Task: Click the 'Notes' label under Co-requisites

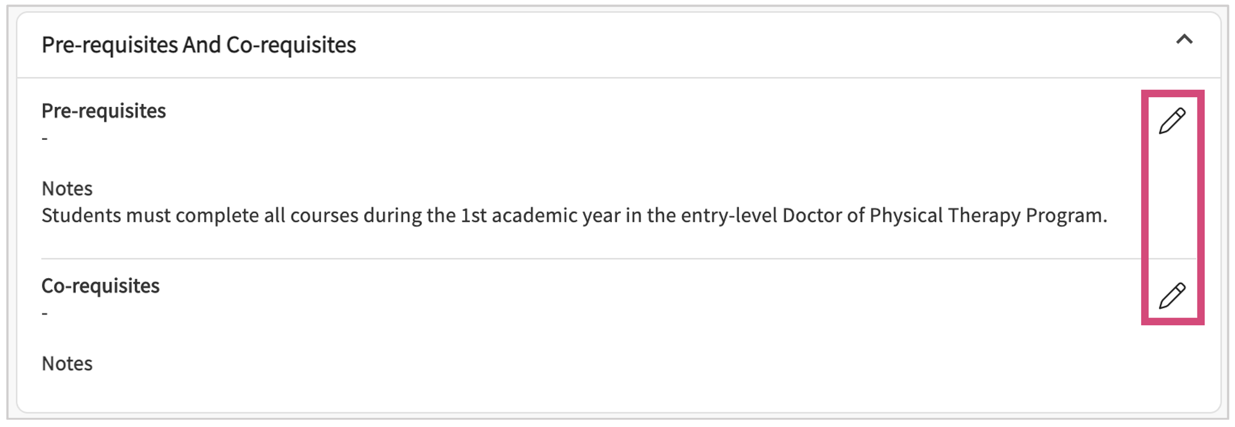Action: [x=67, y=364]
